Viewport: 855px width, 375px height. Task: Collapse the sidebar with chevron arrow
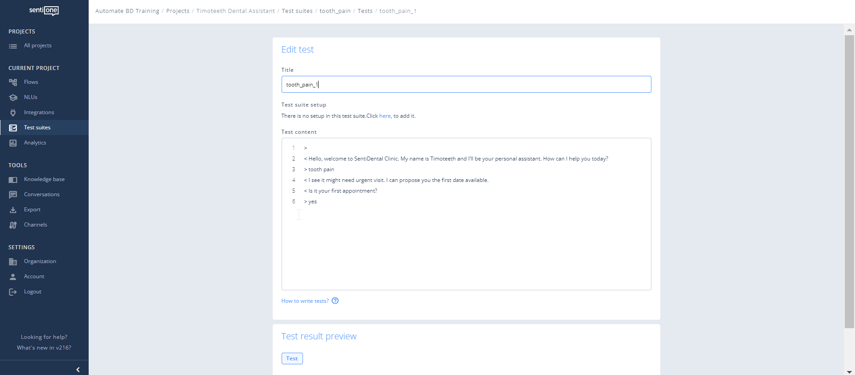tap(78, 370)
